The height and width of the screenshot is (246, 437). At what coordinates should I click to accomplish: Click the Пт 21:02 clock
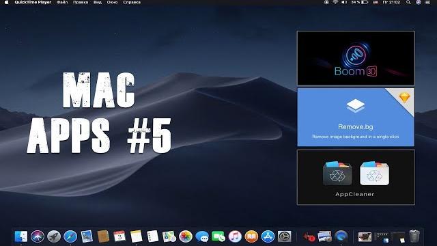coord(391,2)
